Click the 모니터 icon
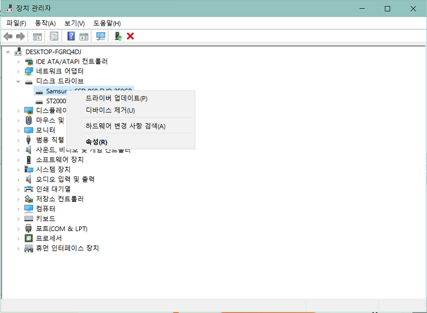 [29, 130]
